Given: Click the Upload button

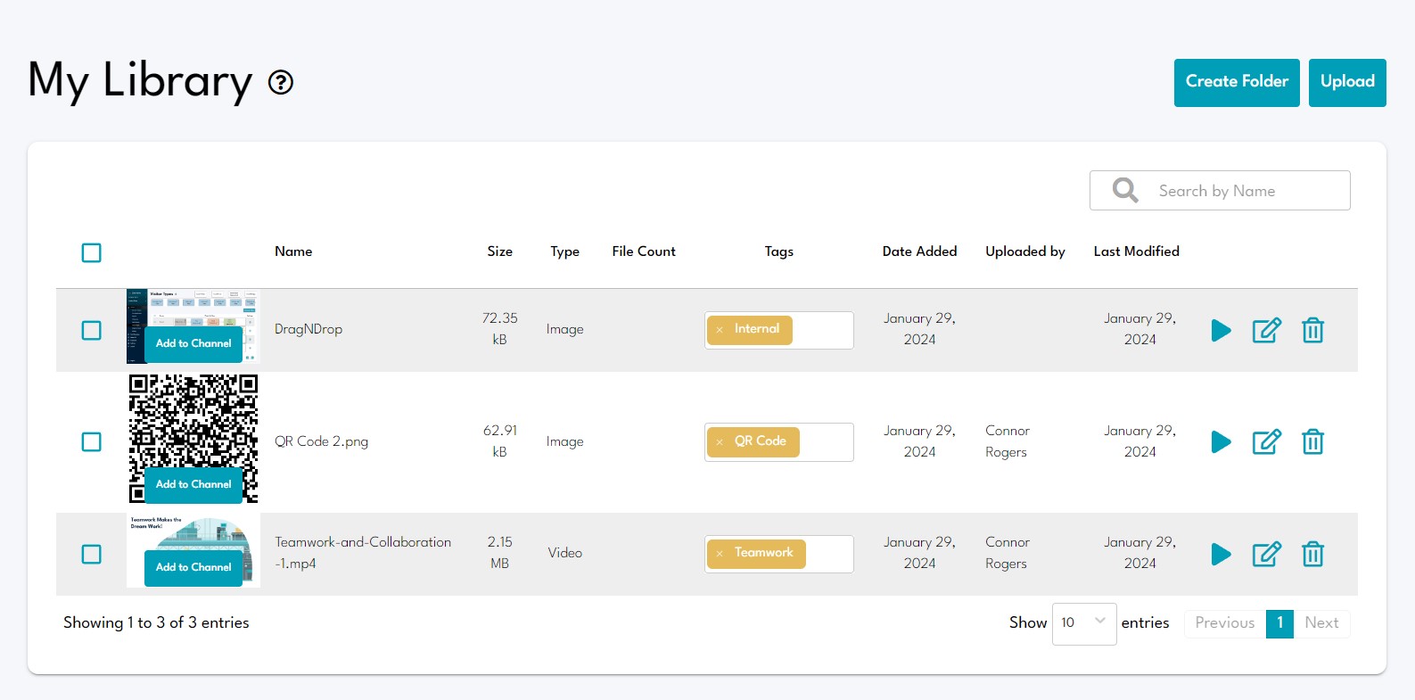Looking at the screenshot, I should point(1347,83).
